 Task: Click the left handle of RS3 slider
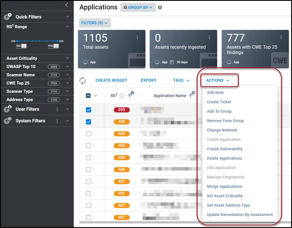(x=17, y=41)
